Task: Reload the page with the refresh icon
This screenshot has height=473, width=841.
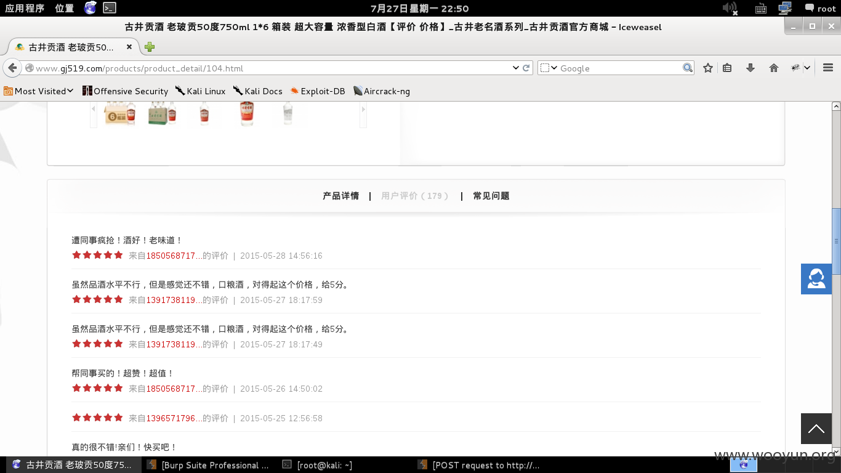Action: 526,68
